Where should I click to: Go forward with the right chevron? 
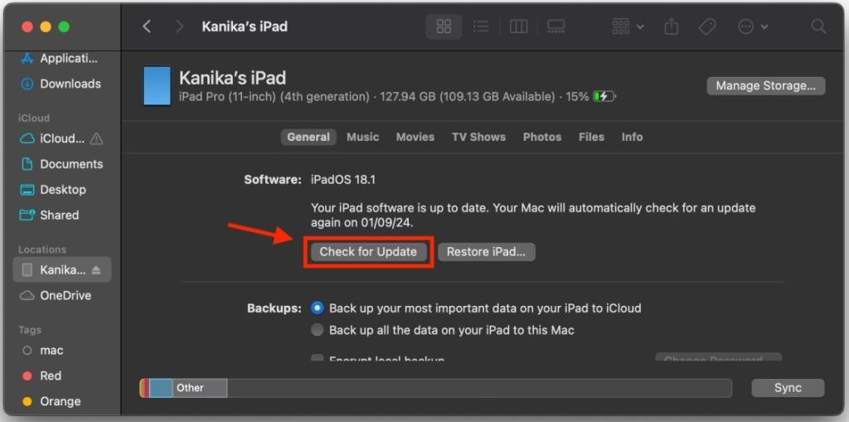click(180, 27)
